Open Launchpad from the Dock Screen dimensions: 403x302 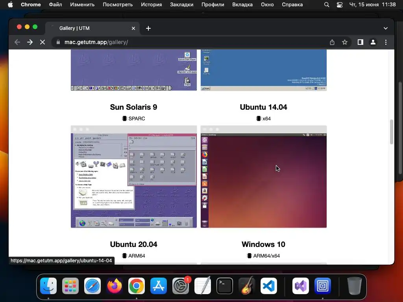[70, 286]
